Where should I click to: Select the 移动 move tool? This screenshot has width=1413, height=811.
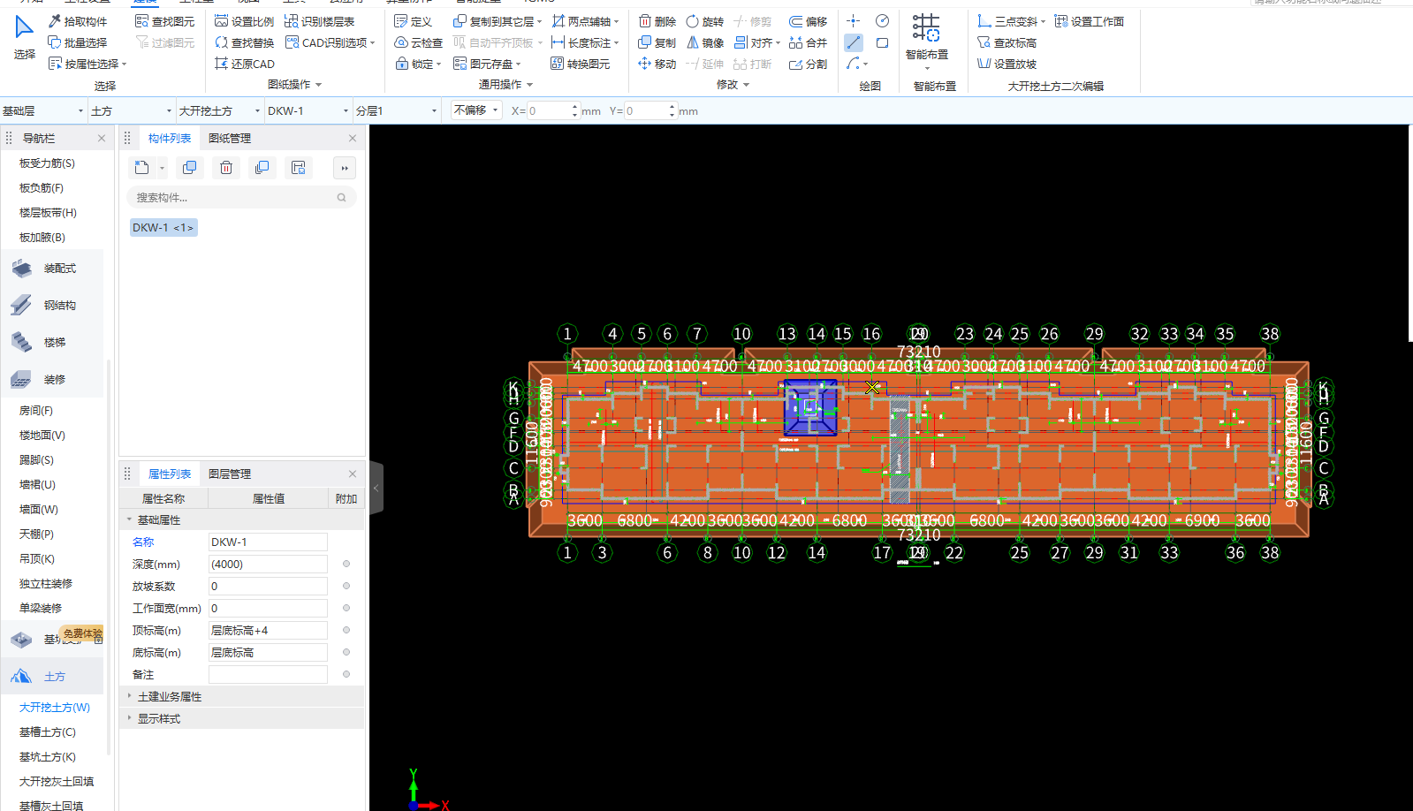pos(657,64)
